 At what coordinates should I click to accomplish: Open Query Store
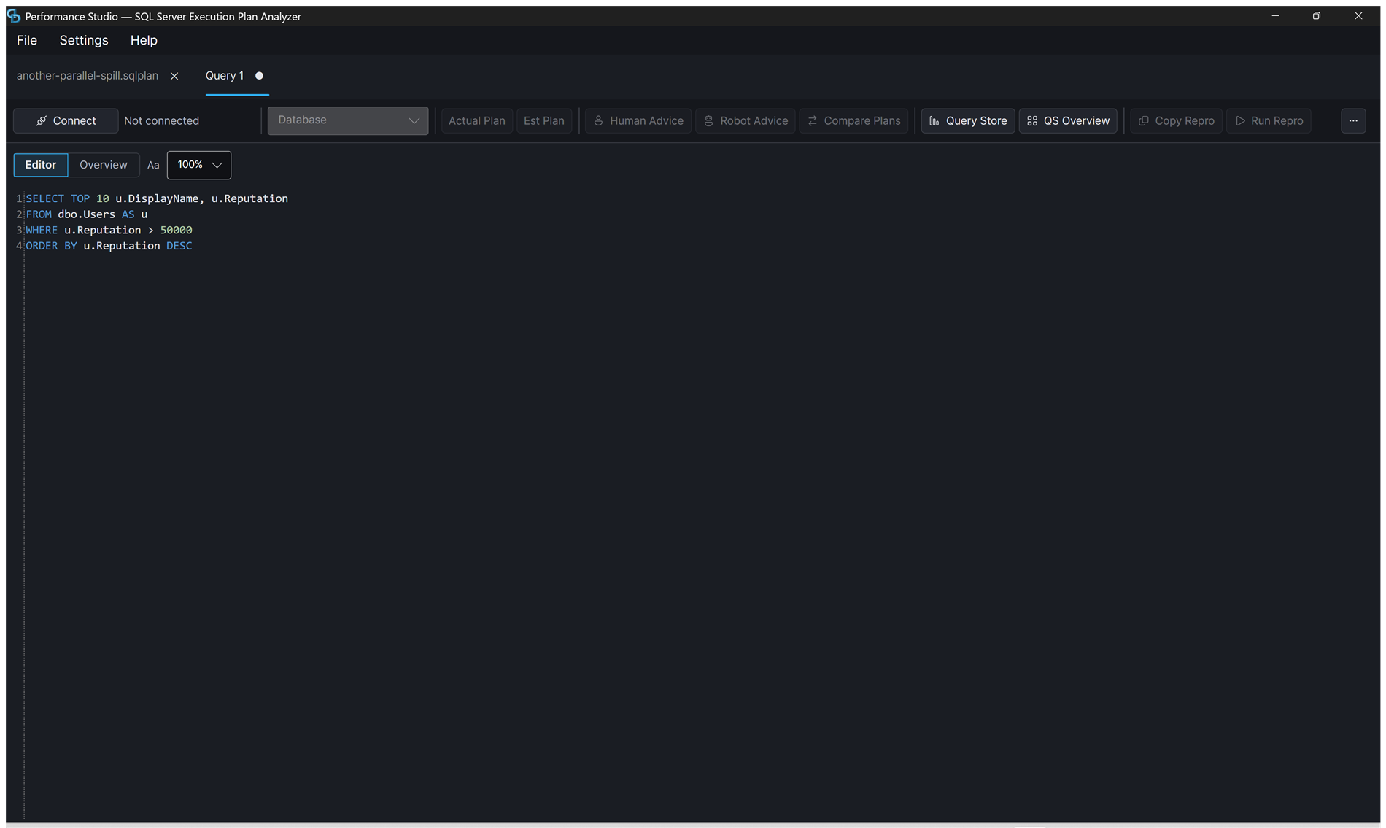coord(968,120)
